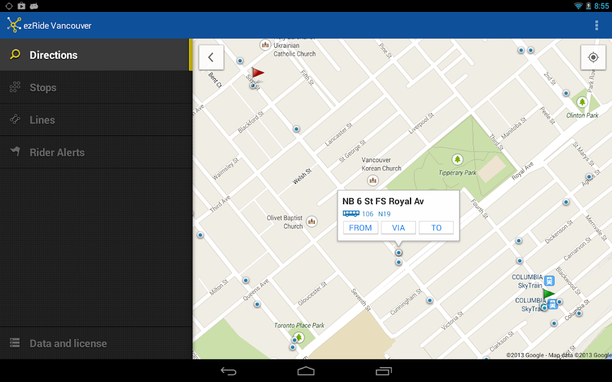Tap the Columbia SkyTrain station icon

[550, 281]
